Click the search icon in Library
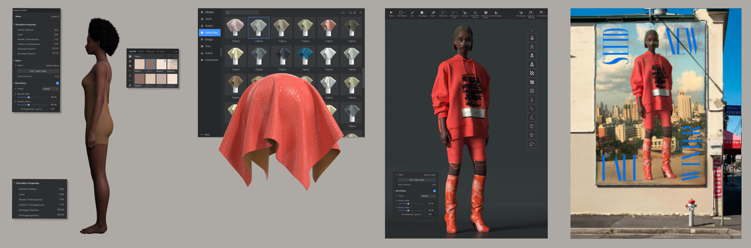 pyautogui.click(x=228, y=12)
